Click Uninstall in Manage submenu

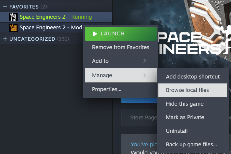(193, 131)
